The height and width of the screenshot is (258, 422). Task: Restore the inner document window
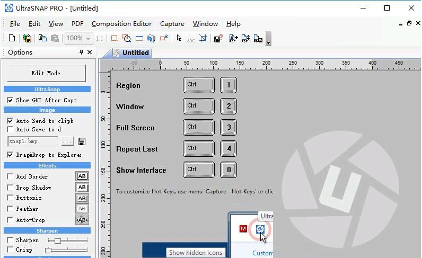409,23
